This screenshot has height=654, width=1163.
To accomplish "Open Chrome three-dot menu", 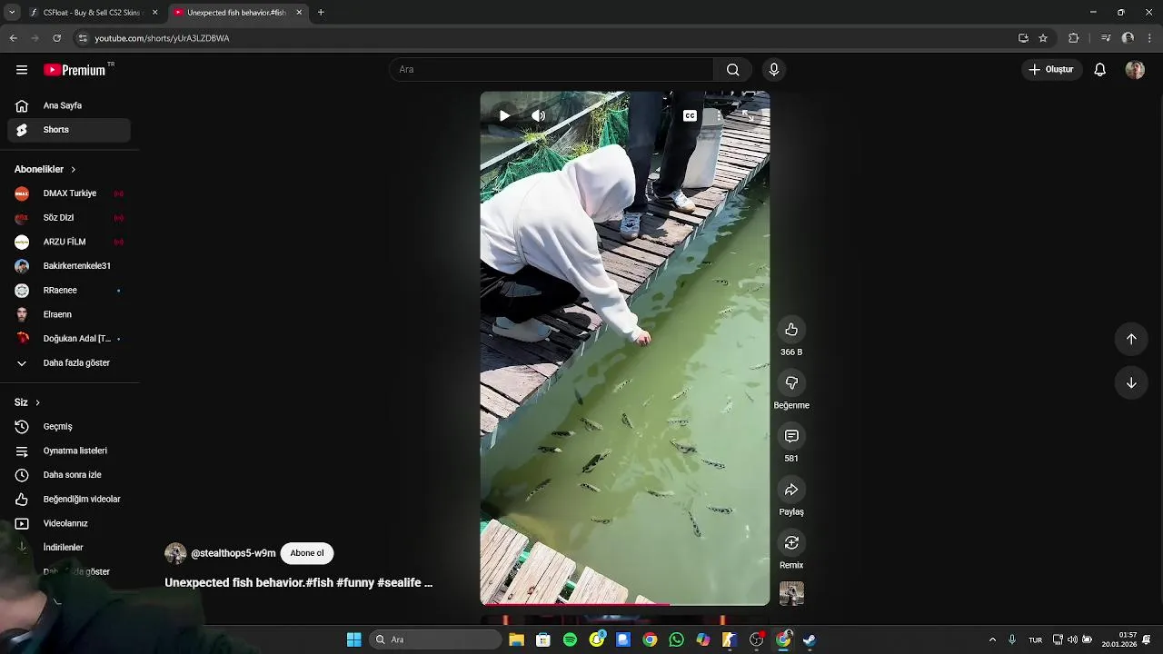I will point(1150,38).
